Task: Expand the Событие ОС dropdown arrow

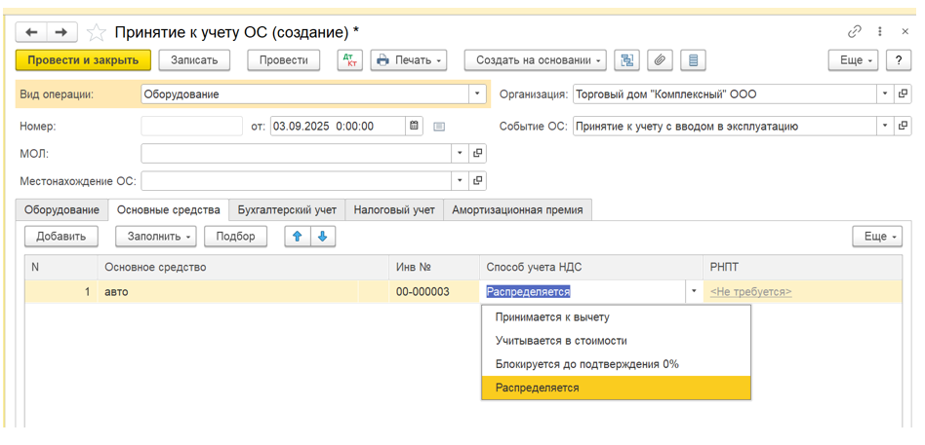Action: click(x=884, y=126)
